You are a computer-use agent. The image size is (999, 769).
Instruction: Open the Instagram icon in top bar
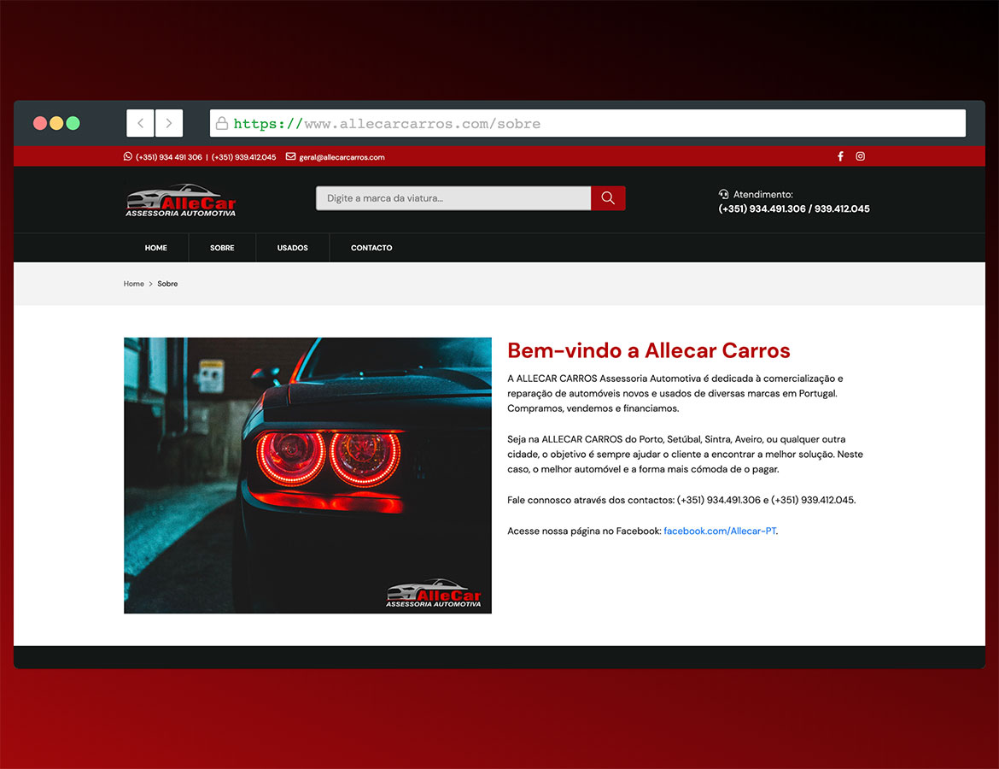click(x=860, y=156)
